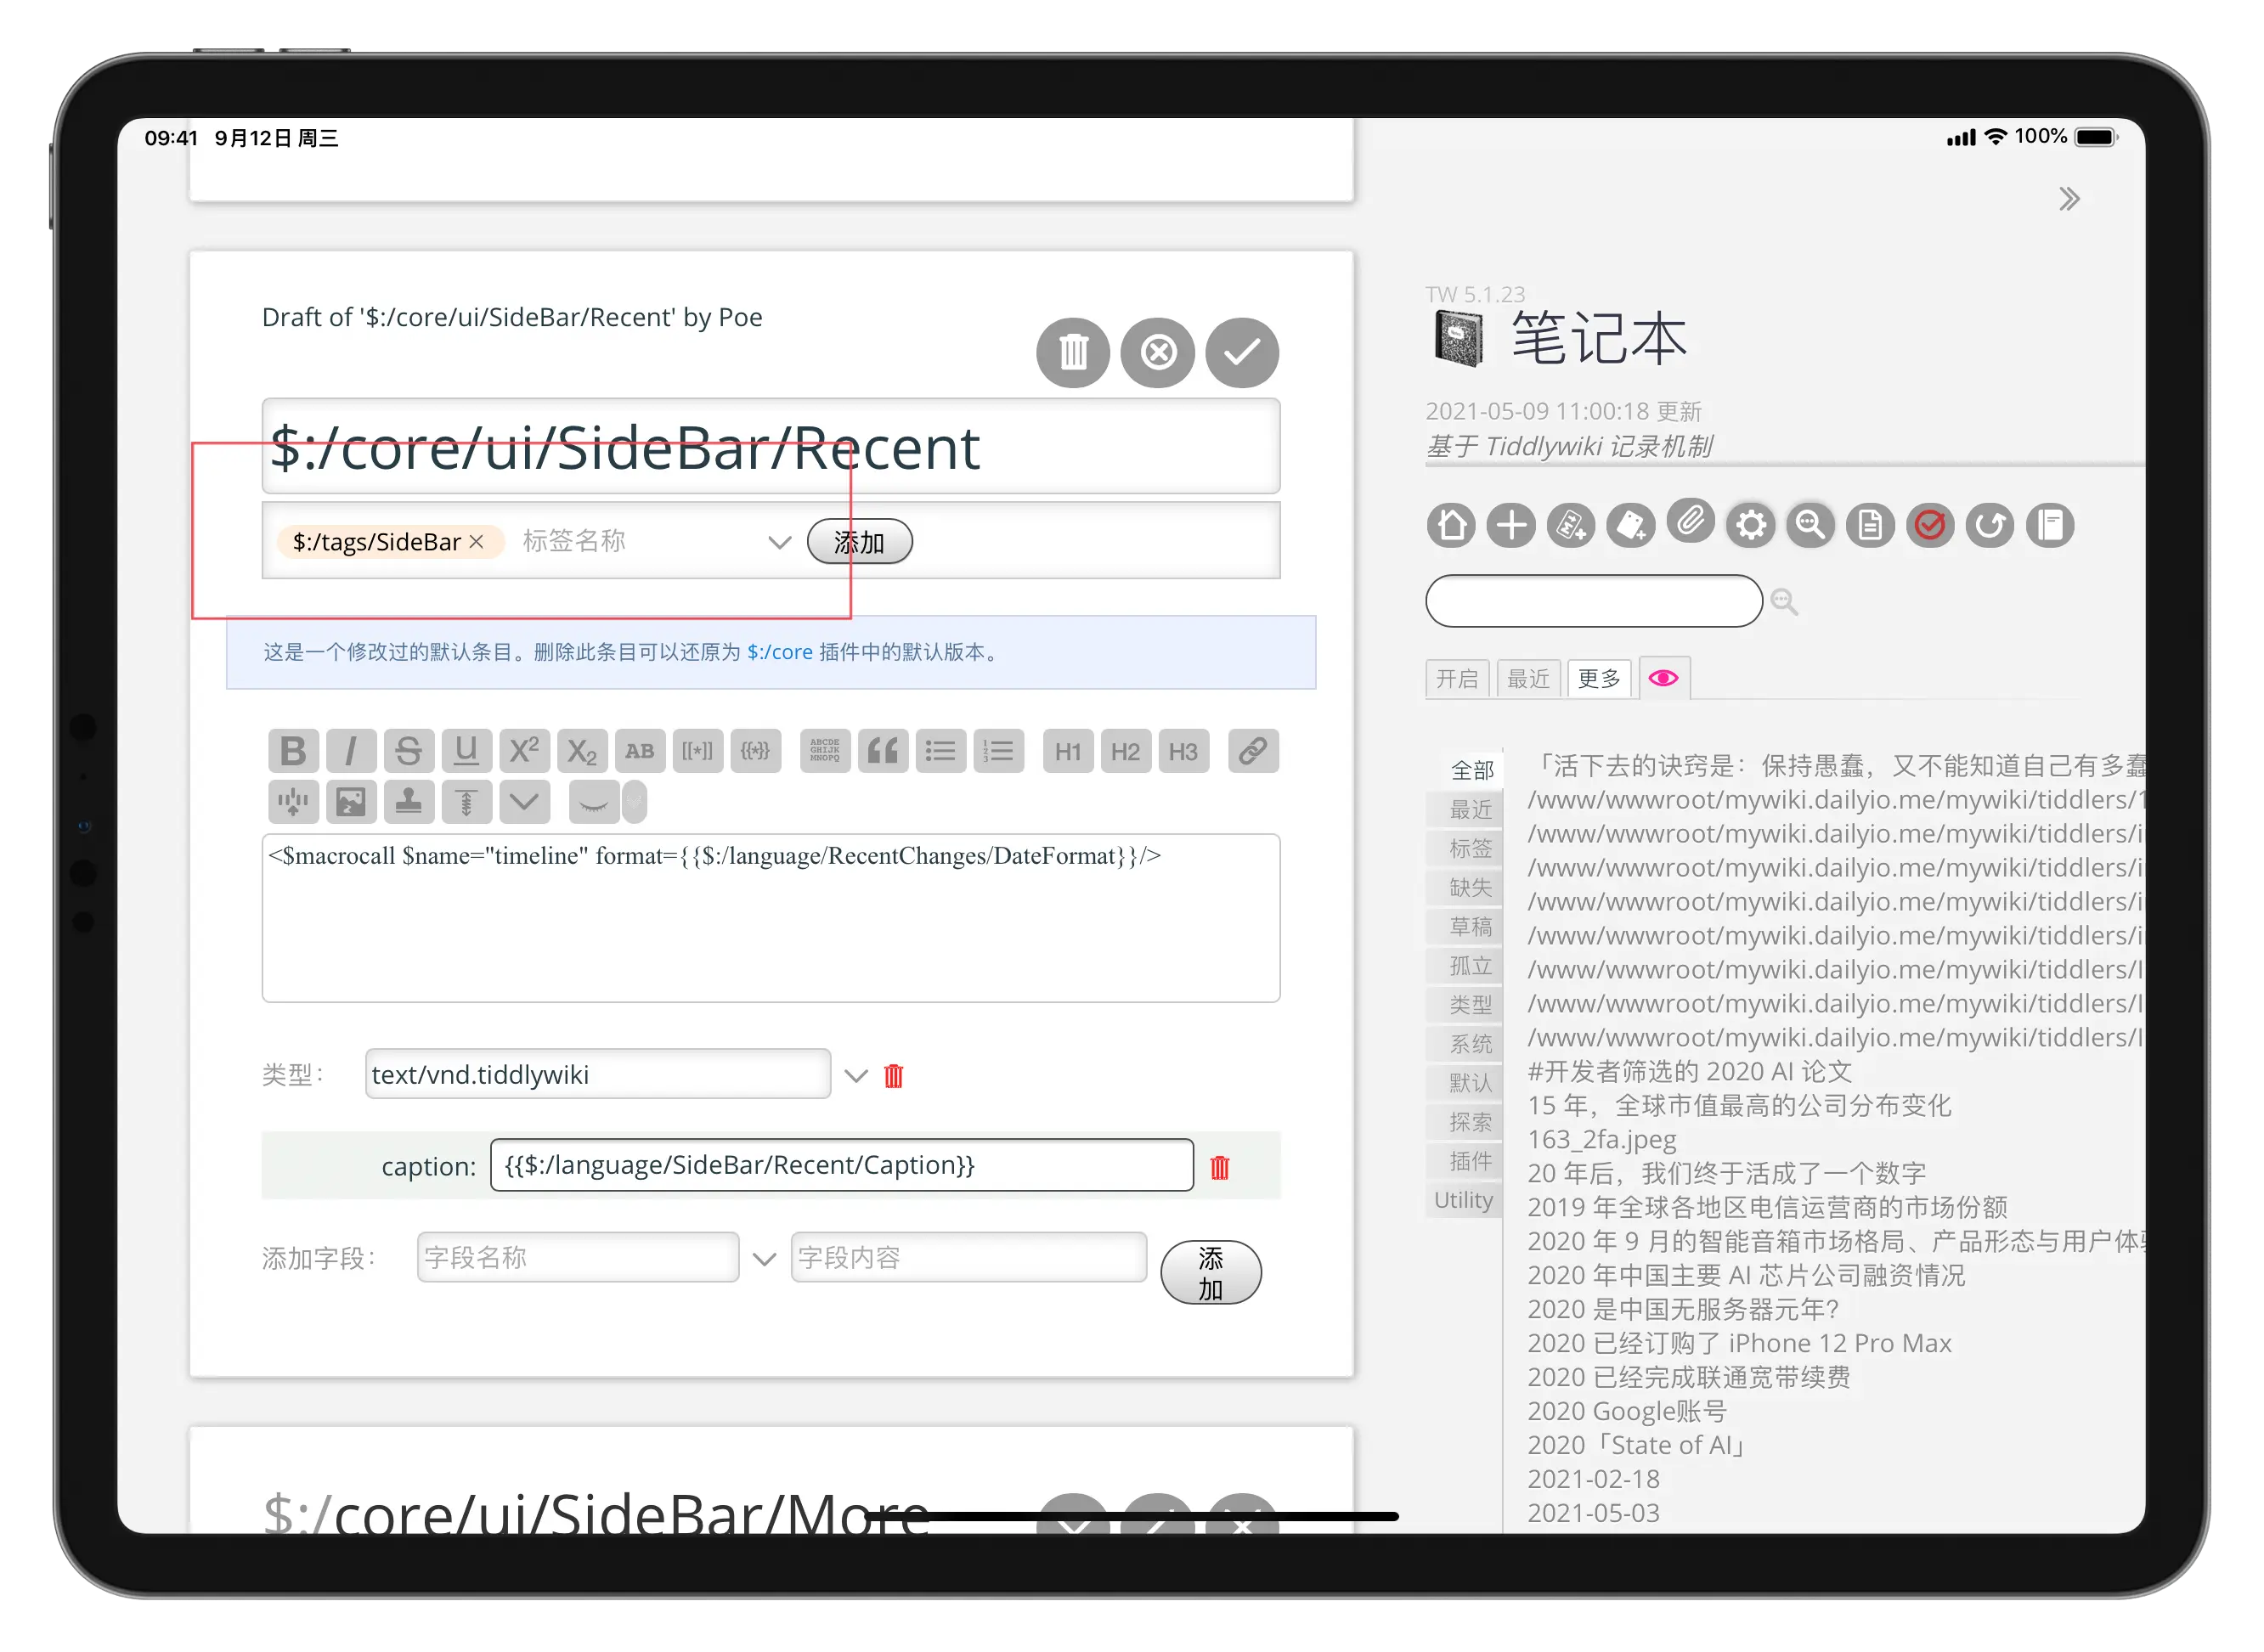Open type field dropdown arrow
This screenshot has height=1652, width=2264.
[856, 1076]
